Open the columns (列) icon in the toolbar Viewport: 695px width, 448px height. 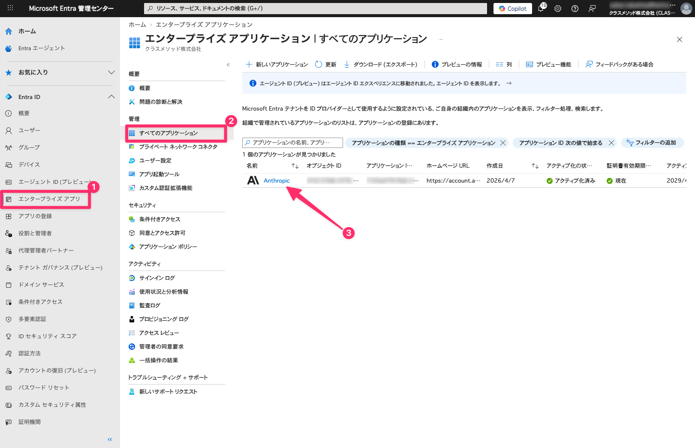[x=499, y=64]
